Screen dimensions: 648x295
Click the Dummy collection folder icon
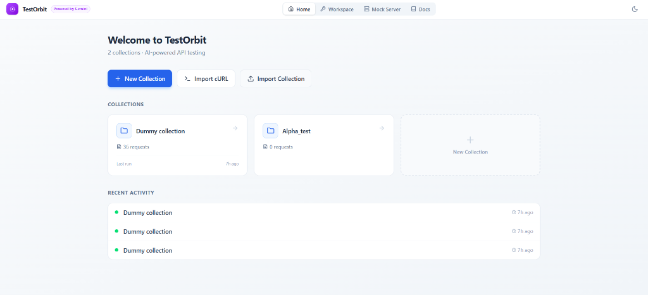point(124,131)
